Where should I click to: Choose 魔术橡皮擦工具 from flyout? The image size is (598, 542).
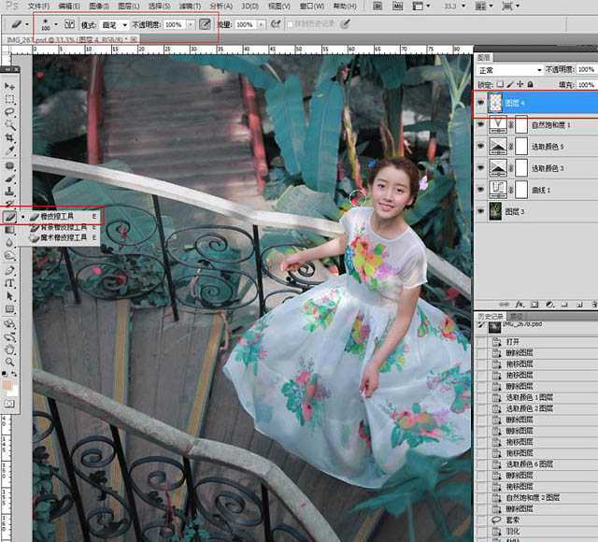click(x=64, y=237)
